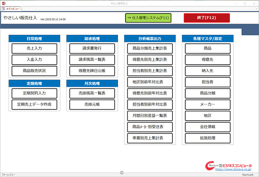Screen dimensions: 259x177
Task: Click the red 終了(F12) button
Action: coord(207,18)
